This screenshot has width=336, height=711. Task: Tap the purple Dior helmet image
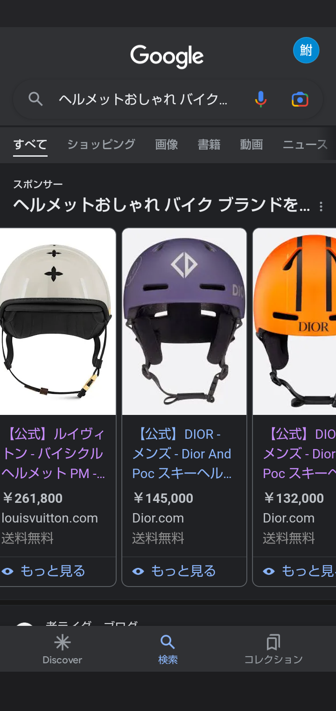[x=184, y=321]
